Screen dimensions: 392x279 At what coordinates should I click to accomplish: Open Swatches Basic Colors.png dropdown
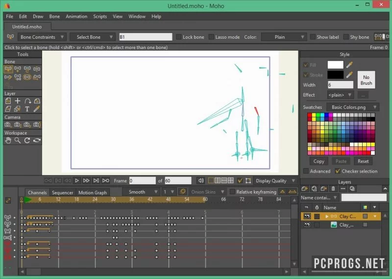353,107
